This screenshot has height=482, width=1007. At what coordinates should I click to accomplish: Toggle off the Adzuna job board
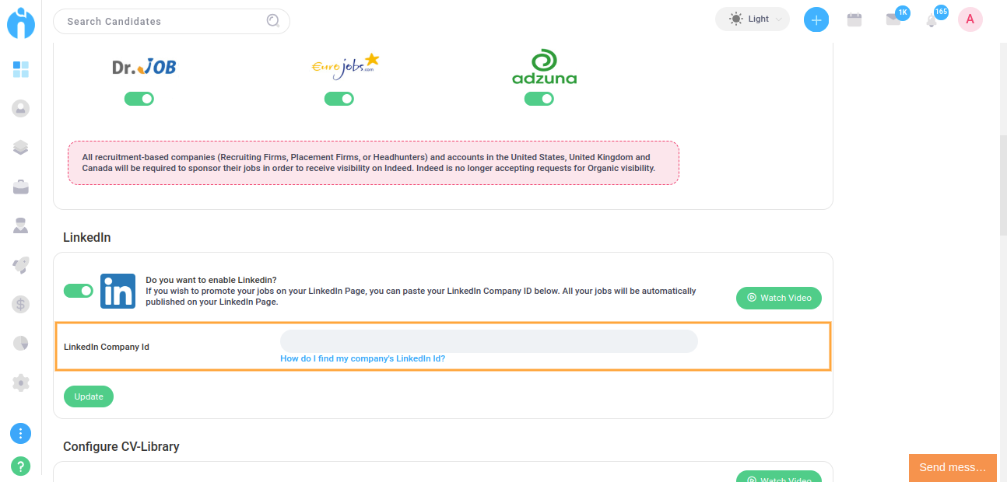pyautogui.click(x=539, y=99)
